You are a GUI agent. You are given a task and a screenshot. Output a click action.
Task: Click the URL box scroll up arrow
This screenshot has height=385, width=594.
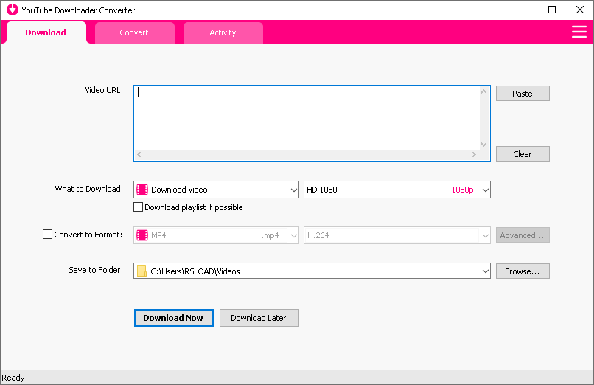[483, 91]
